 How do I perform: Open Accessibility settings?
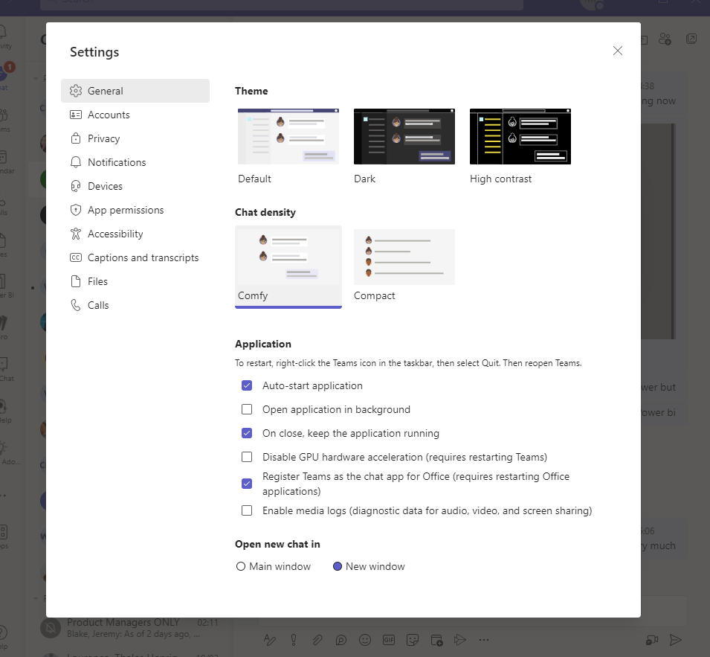[x=135, y=234]
